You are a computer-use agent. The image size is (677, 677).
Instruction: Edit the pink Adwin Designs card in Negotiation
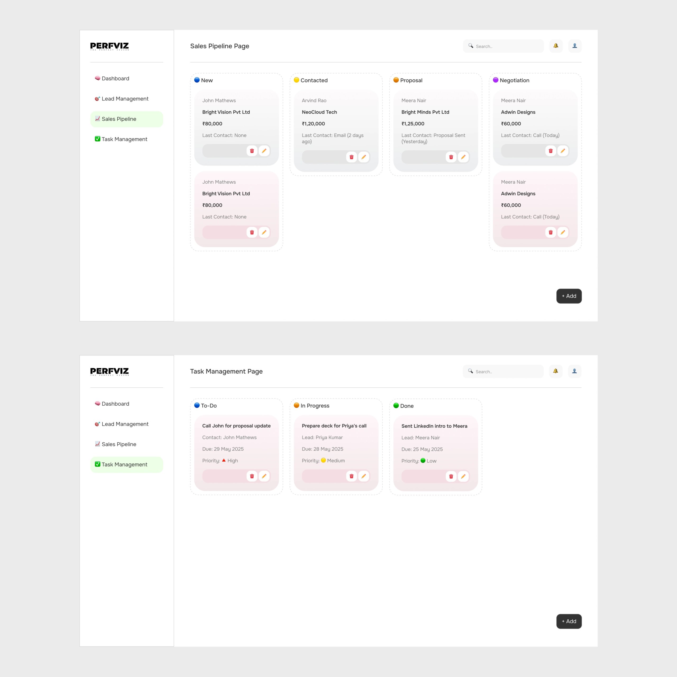(x=562, y=232)
